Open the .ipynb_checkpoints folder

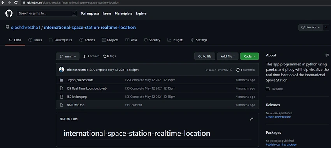pyautogui.click(x=80, y=80)
